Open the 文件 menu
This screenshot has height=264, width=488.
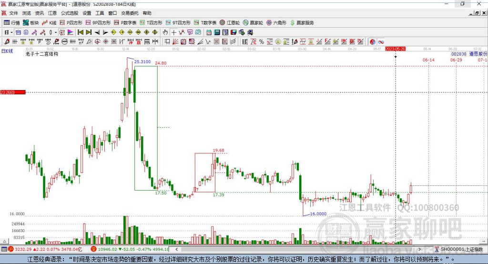(13, 13)
